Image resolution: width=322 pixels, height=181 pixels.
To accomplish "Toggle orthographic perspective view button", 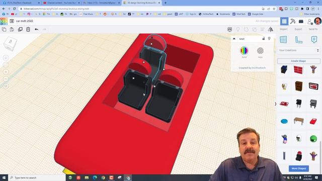I will (6, 86).
